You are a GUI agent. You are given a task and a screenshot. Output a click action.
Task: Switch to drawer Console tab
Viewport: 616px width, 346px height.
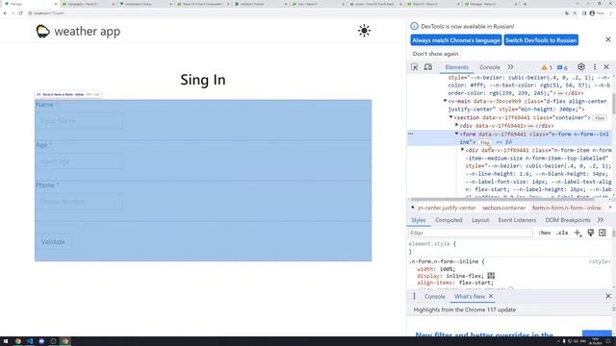coord(434,297)
